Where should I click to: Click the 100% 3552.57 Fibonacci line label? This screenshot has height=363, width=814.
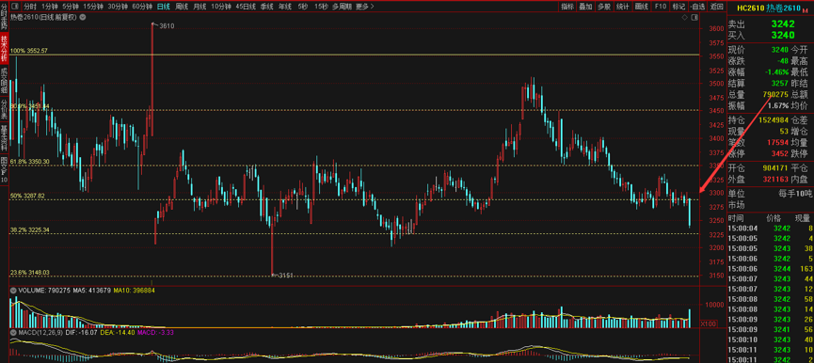click(29, 51)
